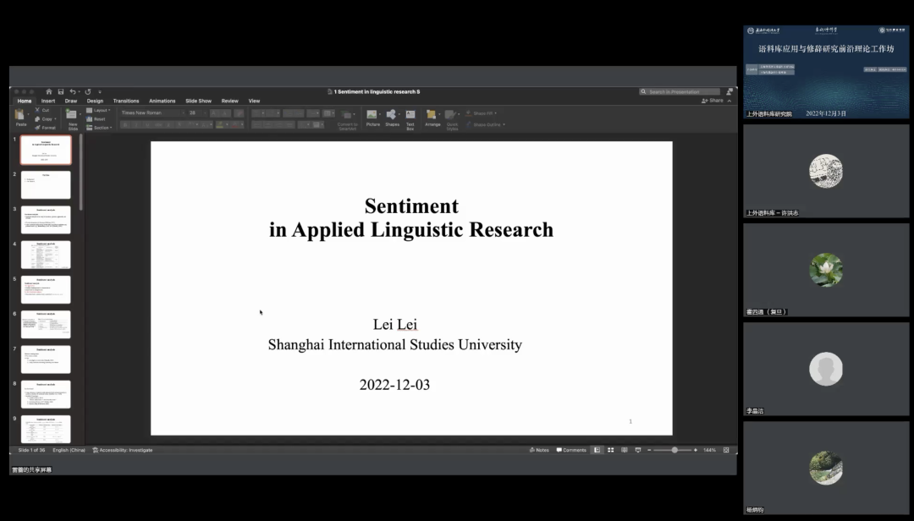Click the Share button
Viewport: 914px width, 521px height.
[713, 101]
